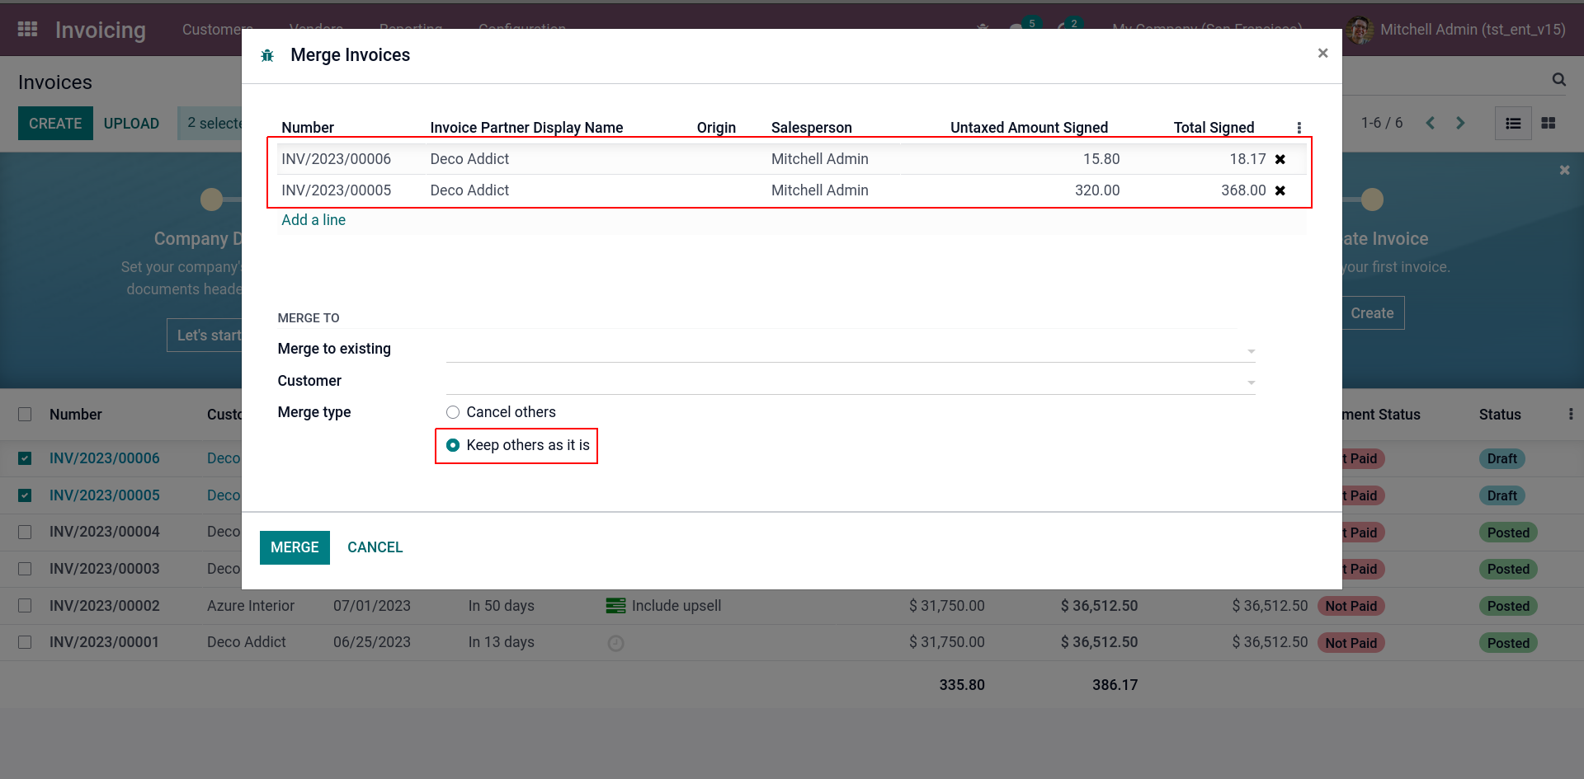Click the CANCEL button
This screenshot has height=779, width=1584.
pos(375,547)
